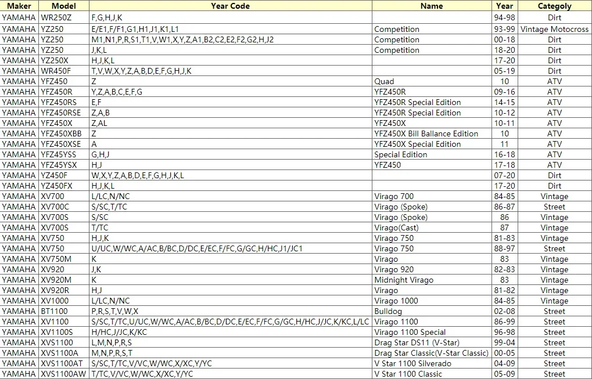Image resolution: width=592 pixels, height=379 pixels.
Task: Click YFZ450X Bill Ballance Edition name
Action: [x=432, y=133]
